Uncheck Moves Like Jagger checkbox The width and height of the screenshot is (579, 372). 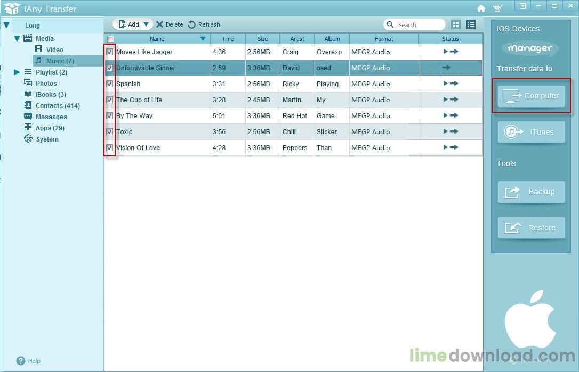110,52
